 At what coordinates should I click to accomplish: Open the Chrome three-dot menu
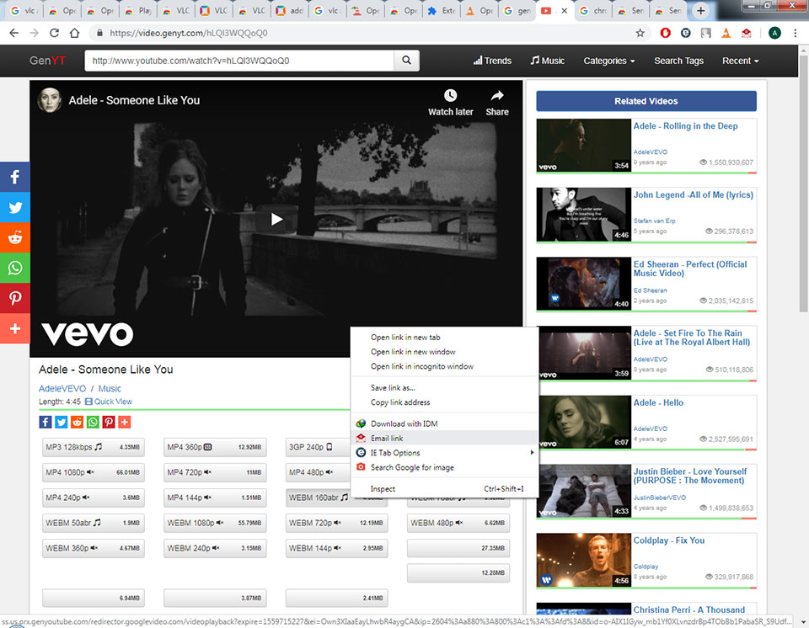[795, 33]
